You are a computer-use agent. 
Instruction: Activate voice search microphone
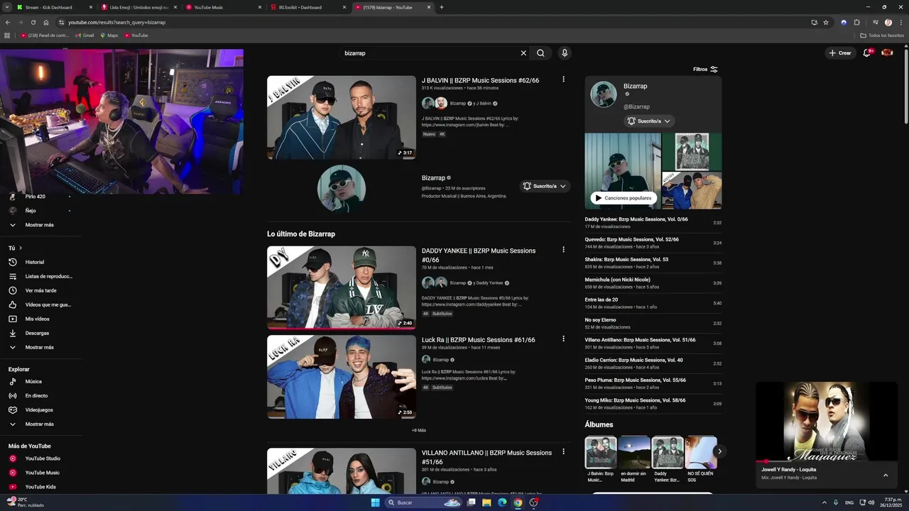pyautogui.click(x=565, y=53)
